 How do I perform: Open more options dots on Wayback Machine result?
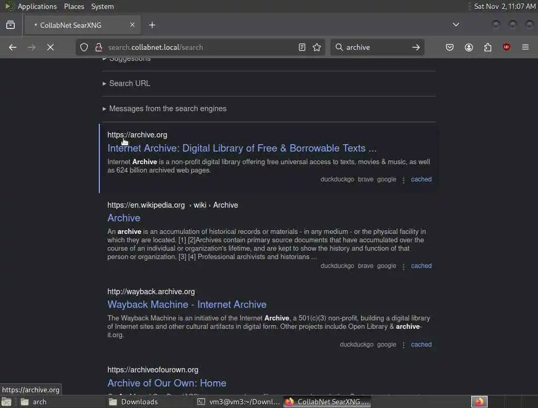coord(403,345)
